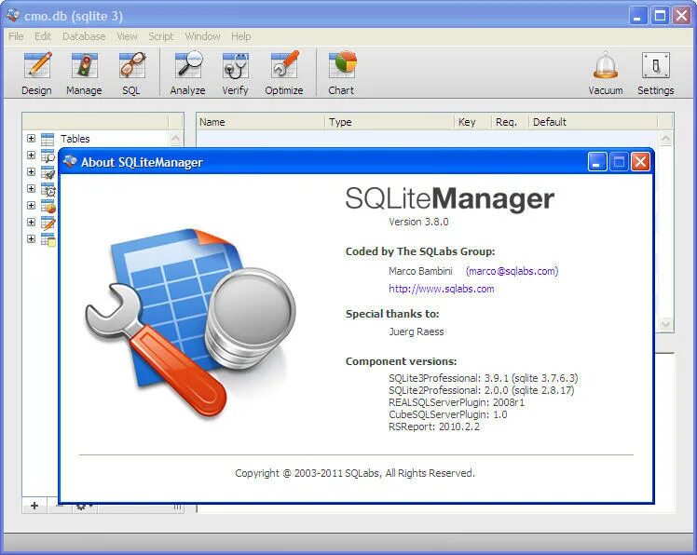
Task: Open the Design toolbar tool
Action: tap(37, 73)
